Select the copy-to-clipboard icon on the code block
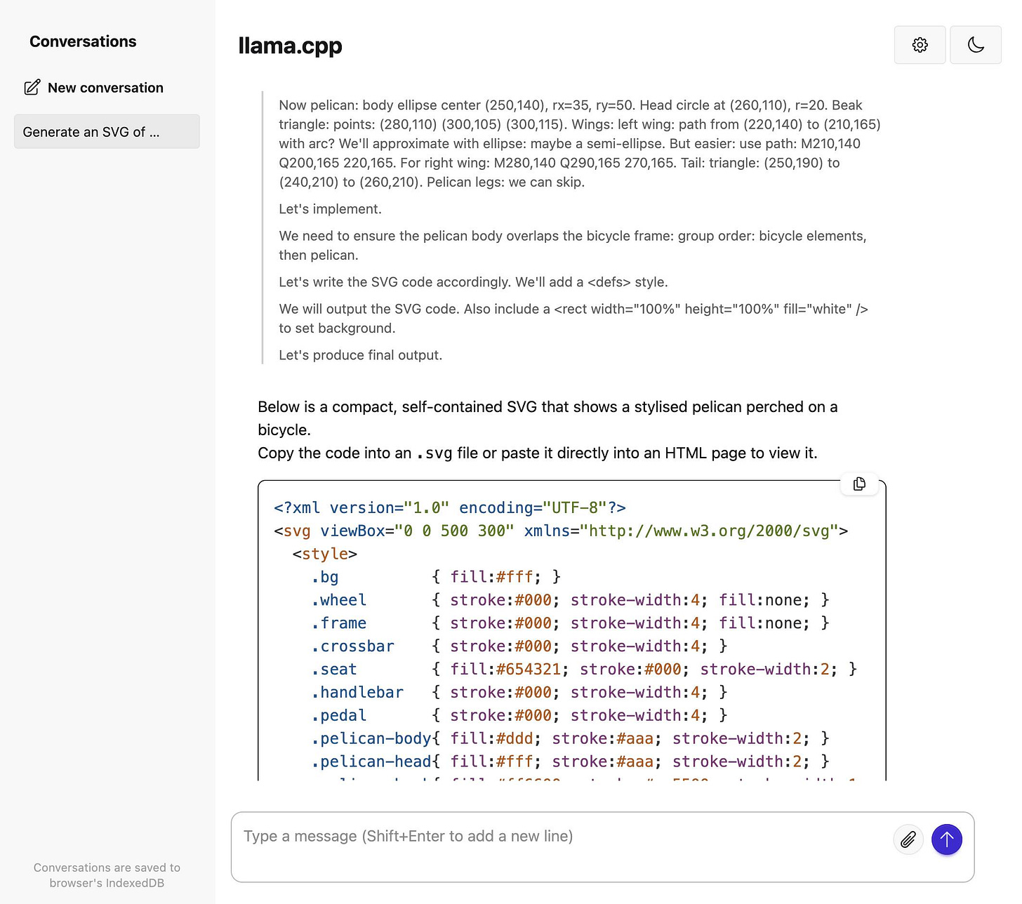Image resolution: width=1022 pixels, height=904 pixels. coord(859,484)
